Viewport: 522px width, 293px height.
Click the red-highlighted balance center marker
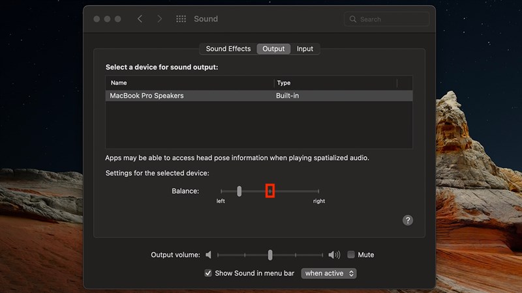click(270, 191)
